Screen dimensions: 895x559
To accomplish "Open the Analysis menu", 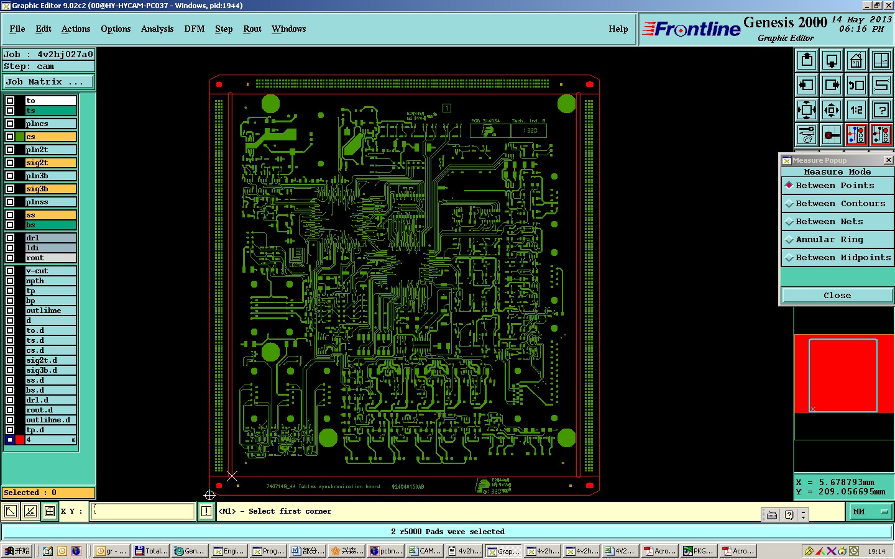I will pos(157,29).
